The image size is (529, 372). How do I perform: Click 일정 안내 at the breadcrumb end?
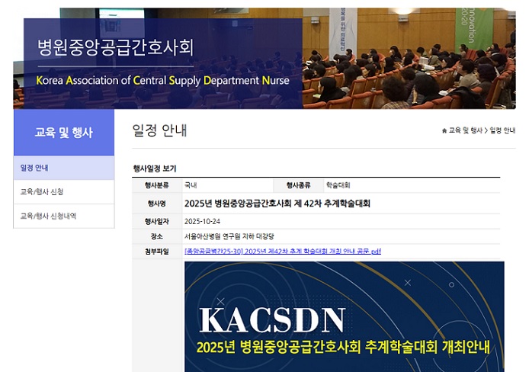point(503,130)
